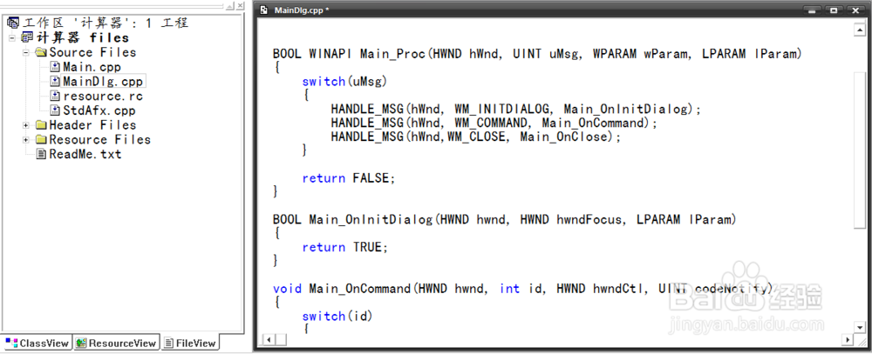The width and height of the screenshot is (872, 354).
Task: Click the 'return FALSE;' statement
Action: pyautogui.click(x=348, y=178)
